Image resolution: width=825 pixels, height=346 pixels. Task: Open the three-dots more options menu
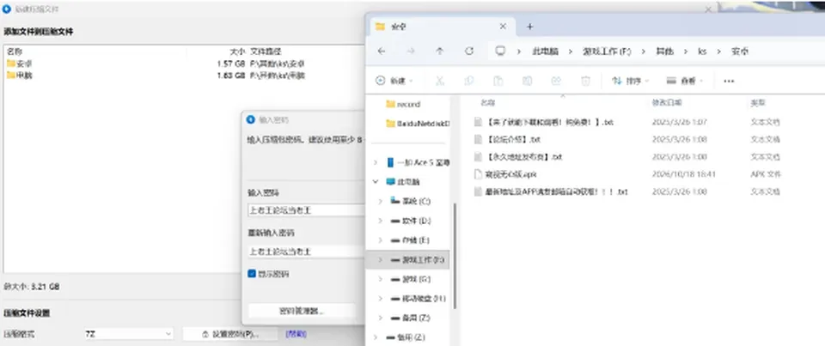729,81
